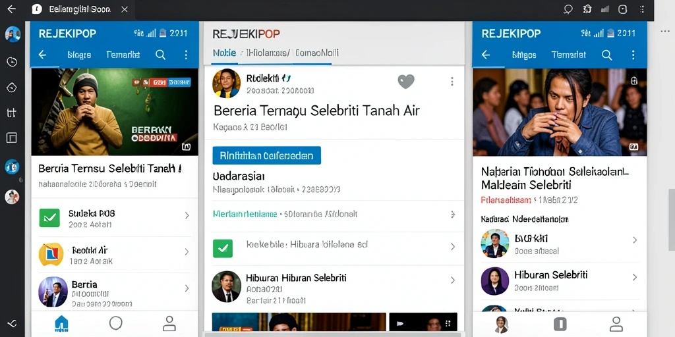Toggle the green checkbox in the center panel
The image size is (675, 337).
[x=223, y=248]
